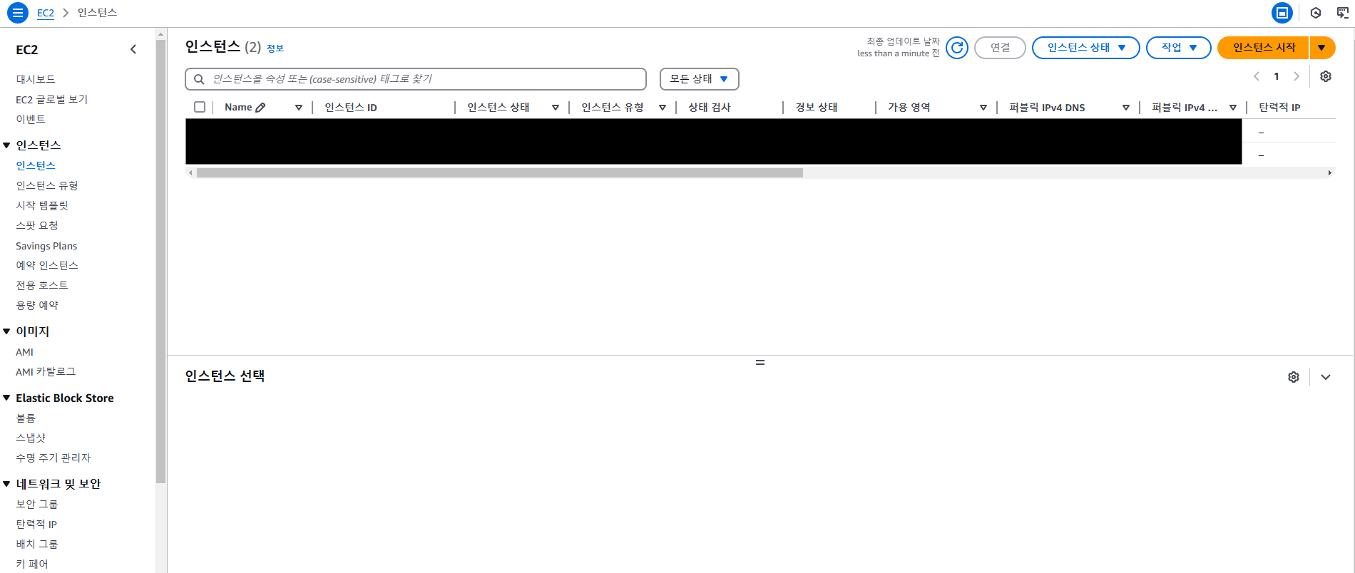Click the search magnifier icon
The width and height of the screenshot is (1355, 573).
point(200,79)
